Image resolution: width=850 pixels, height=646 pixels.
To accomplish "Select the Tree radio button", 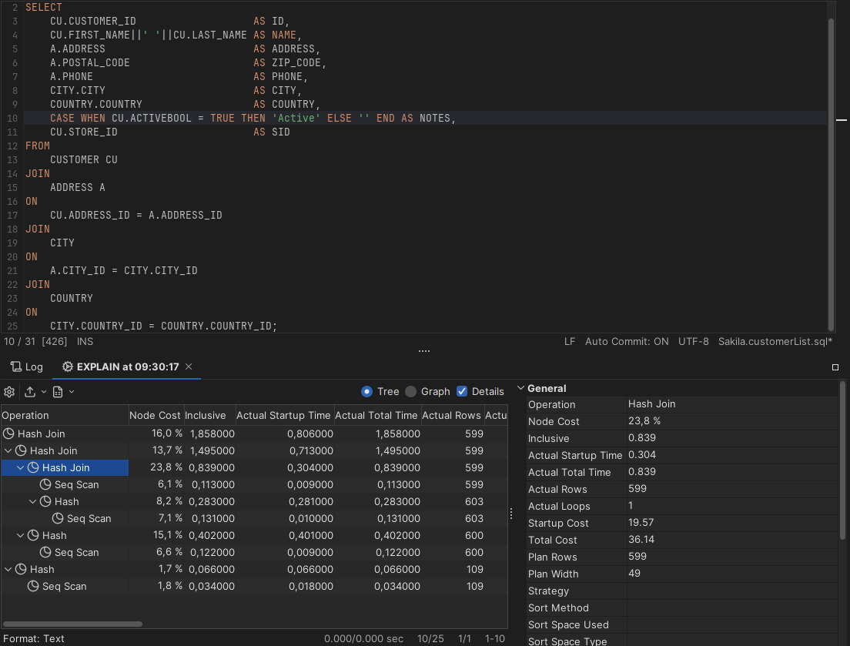I will tap(366, 391).
